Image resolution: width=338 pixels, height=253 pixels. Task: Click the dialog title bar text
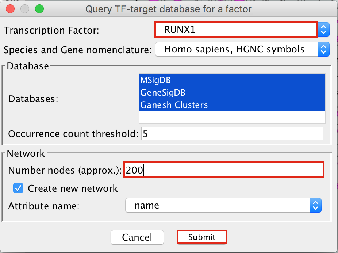click(x=168, y=9)
